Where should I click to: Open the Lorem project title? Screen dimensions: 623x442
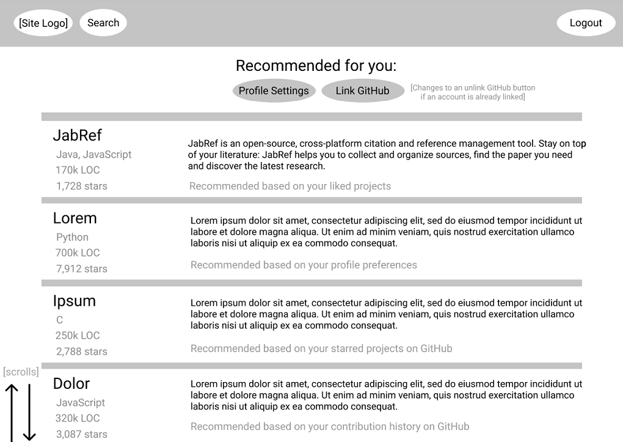[x=75, y=218]
